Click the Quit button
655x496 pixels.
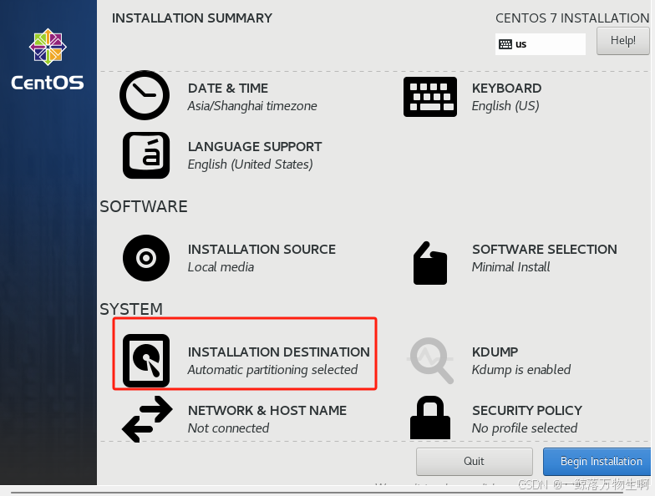[x=475, y=461]
